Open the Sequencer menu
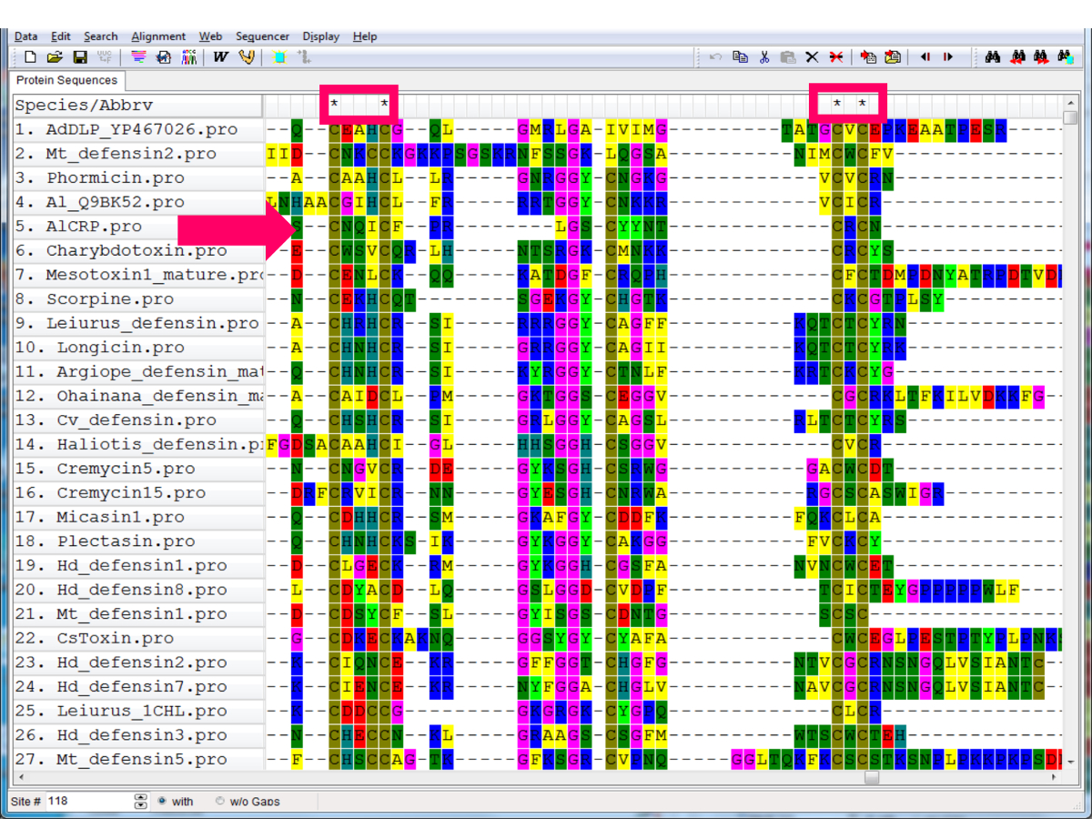The height and width of the screenshot is (819, 1092). [262, 36]
